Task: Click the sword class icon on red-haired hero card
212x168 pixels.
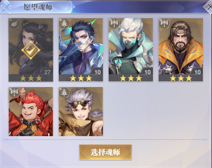Action: click(15, 92)
